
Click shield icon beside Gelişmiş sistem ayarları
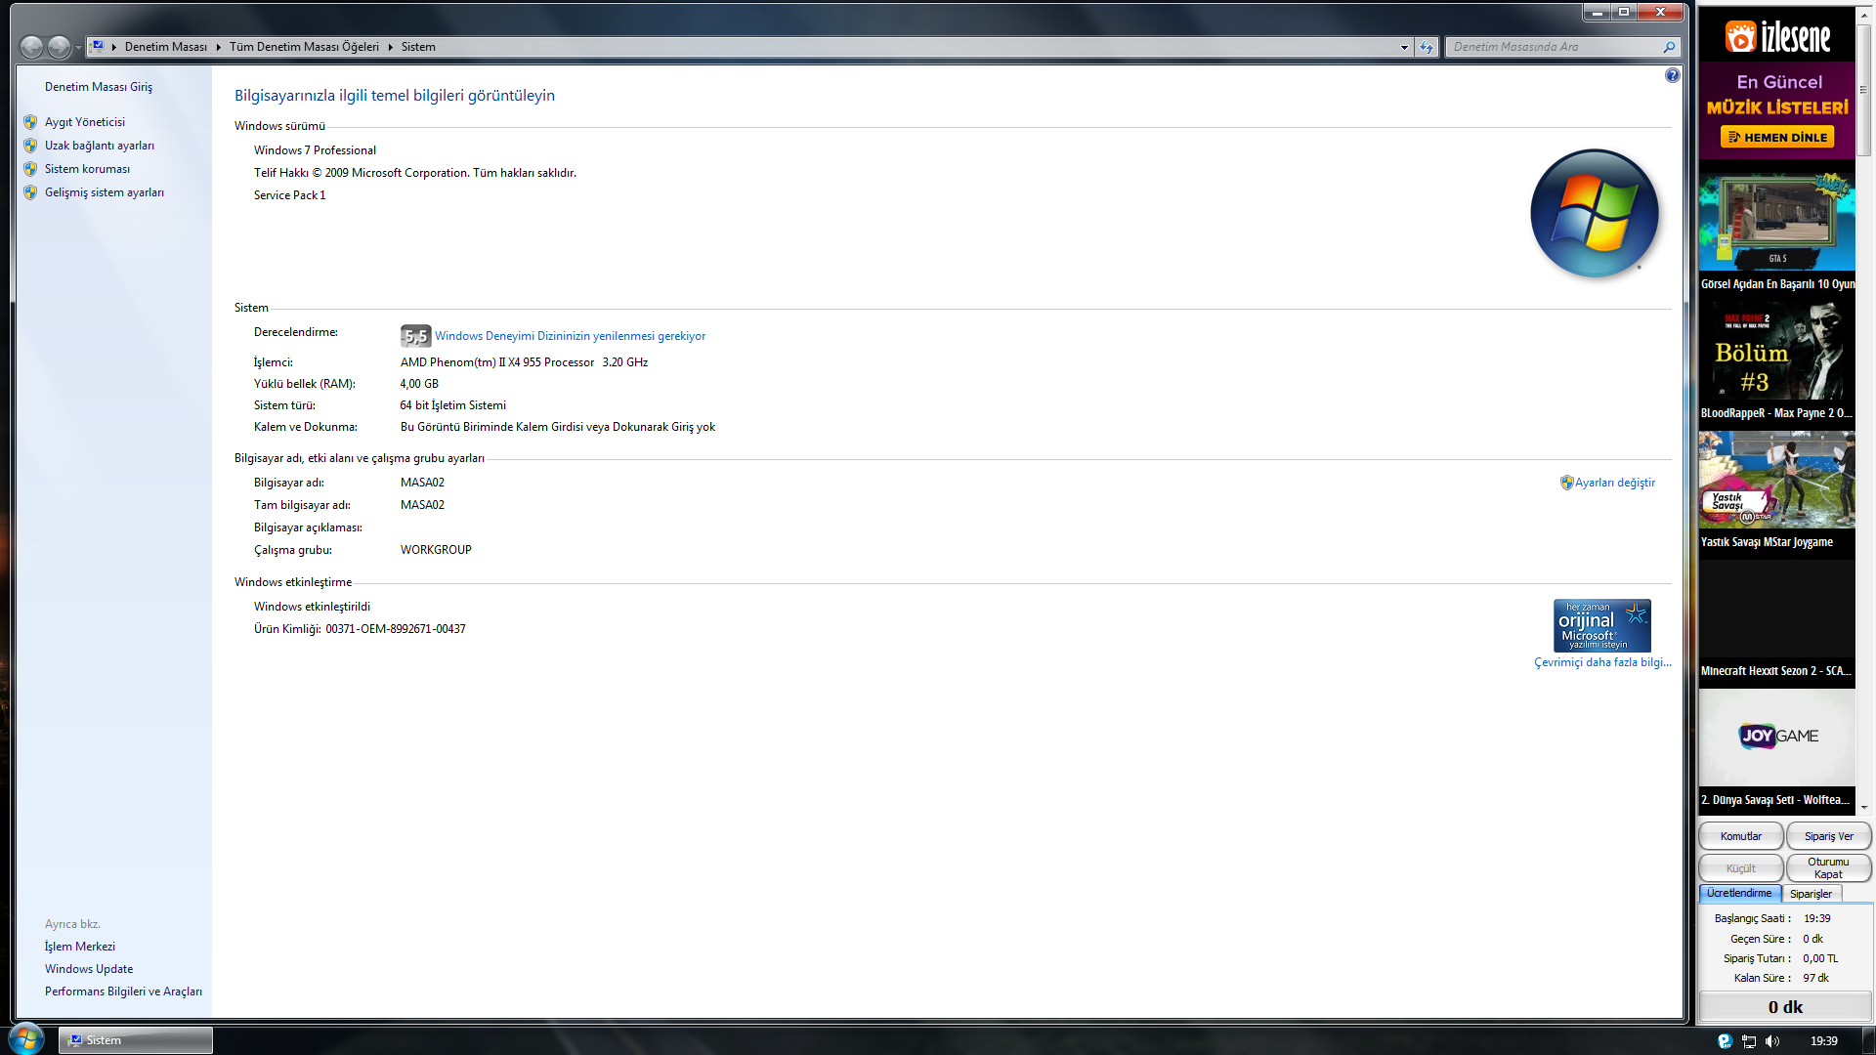30,192
